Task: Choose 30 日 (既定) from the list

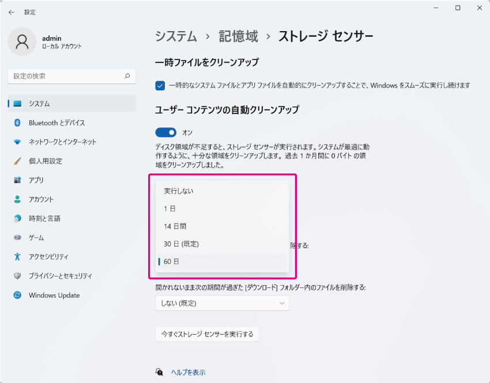Action: [x=222, y=244]
